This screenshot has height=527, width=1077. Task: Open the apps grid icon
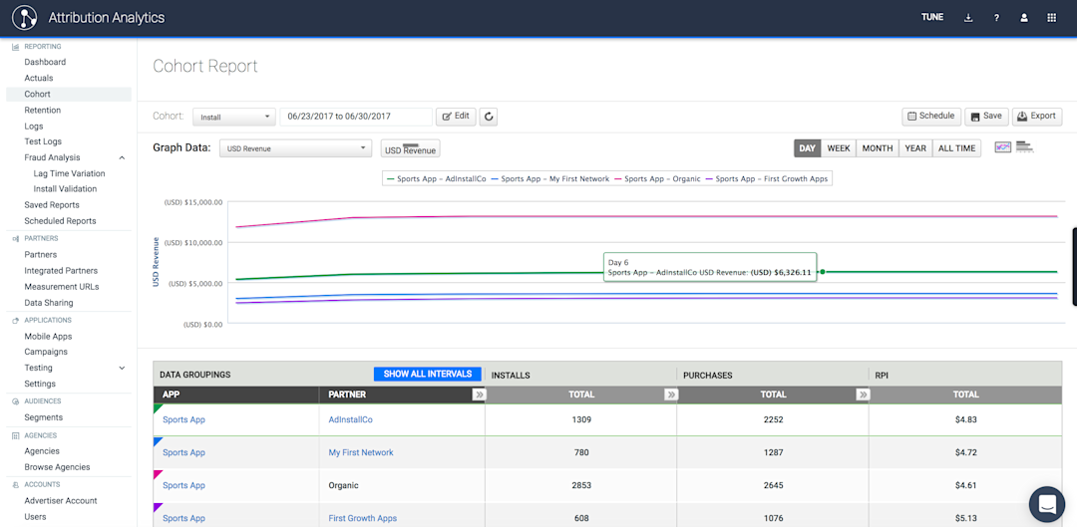1052,18
